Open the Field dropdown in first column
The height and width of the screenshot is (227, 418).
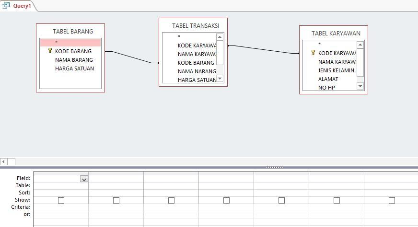pyautogui.click(x=84, y=179)
